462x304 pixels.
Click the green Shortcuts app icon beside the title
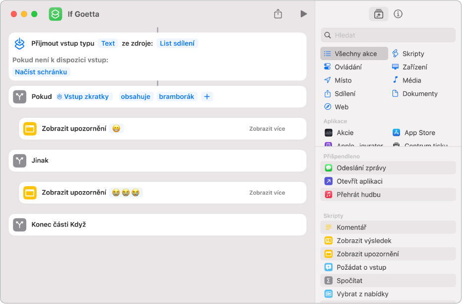[56, 14]
